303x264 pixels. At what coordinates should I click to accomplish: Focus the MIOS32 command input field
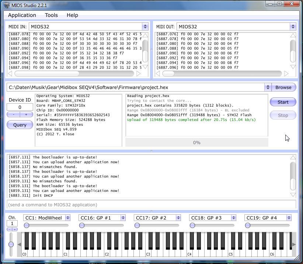(x=151, y=205)
